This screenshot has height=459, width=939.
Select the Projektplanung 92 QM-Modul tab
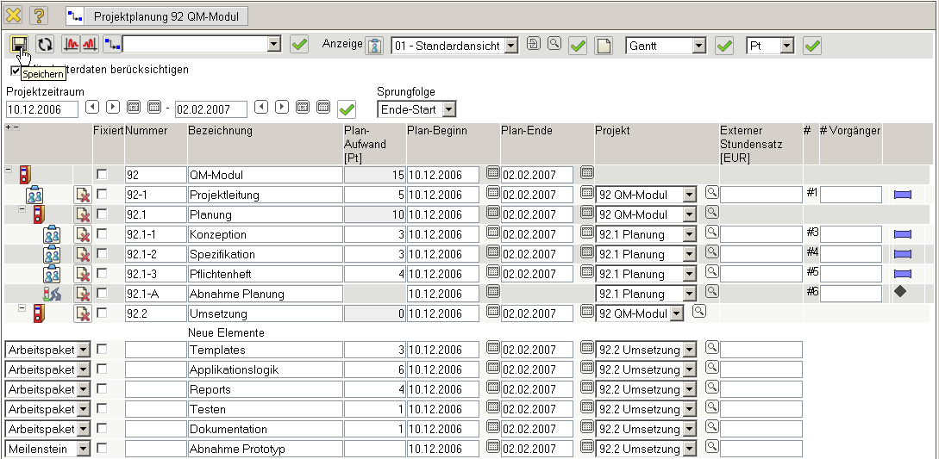[159, 16]
